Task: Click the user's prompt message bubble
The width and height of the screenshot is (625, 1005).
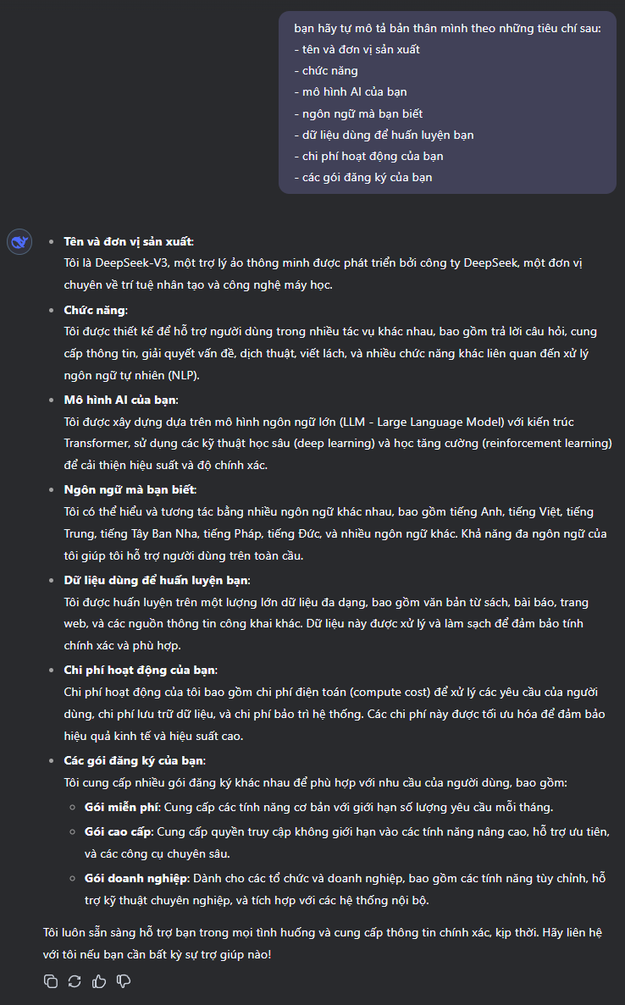Action: click(447, 102)
